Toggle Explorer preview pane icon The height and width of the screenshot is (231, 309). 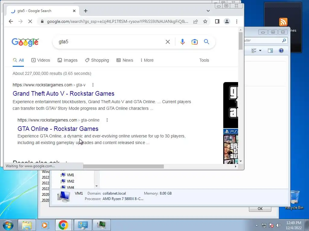click(x=270, y=51)
